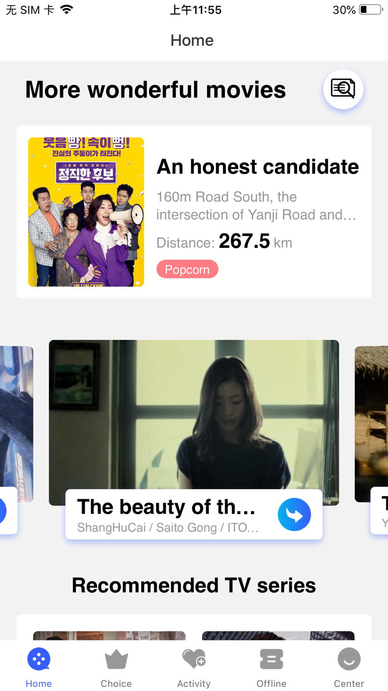Open the Choice crown icon
The image size is (388, 691).
[116, 659]
